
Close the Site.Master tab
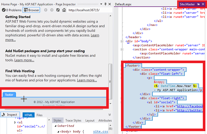[x=203, y=4]
